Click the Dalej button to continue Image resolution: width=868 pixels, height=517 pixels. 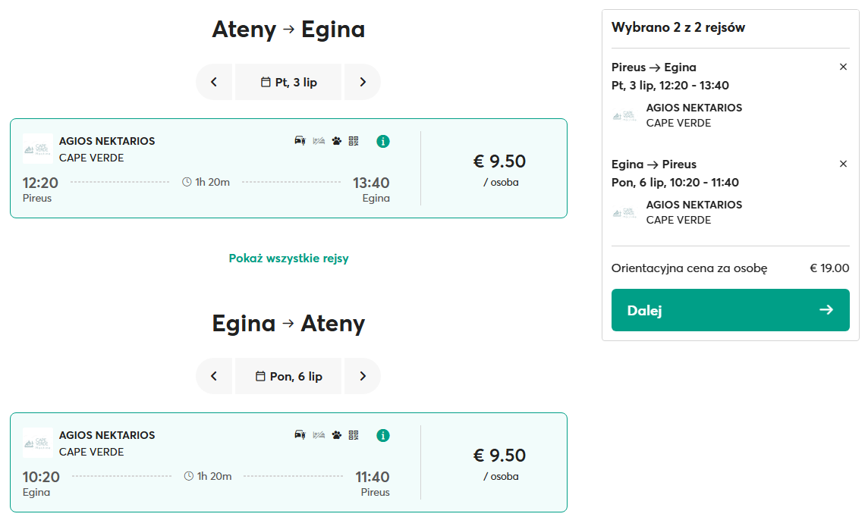pos(730,310)
